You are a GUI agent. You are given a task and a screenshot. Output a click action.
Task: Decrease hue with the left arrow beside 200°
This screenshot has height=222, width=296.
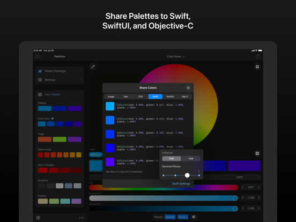coord(243,187)
